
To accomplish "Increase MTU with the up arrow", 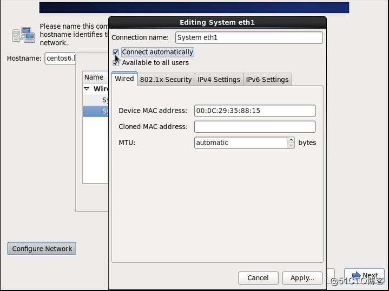I will pyautogui.click(x=291, y=140).
